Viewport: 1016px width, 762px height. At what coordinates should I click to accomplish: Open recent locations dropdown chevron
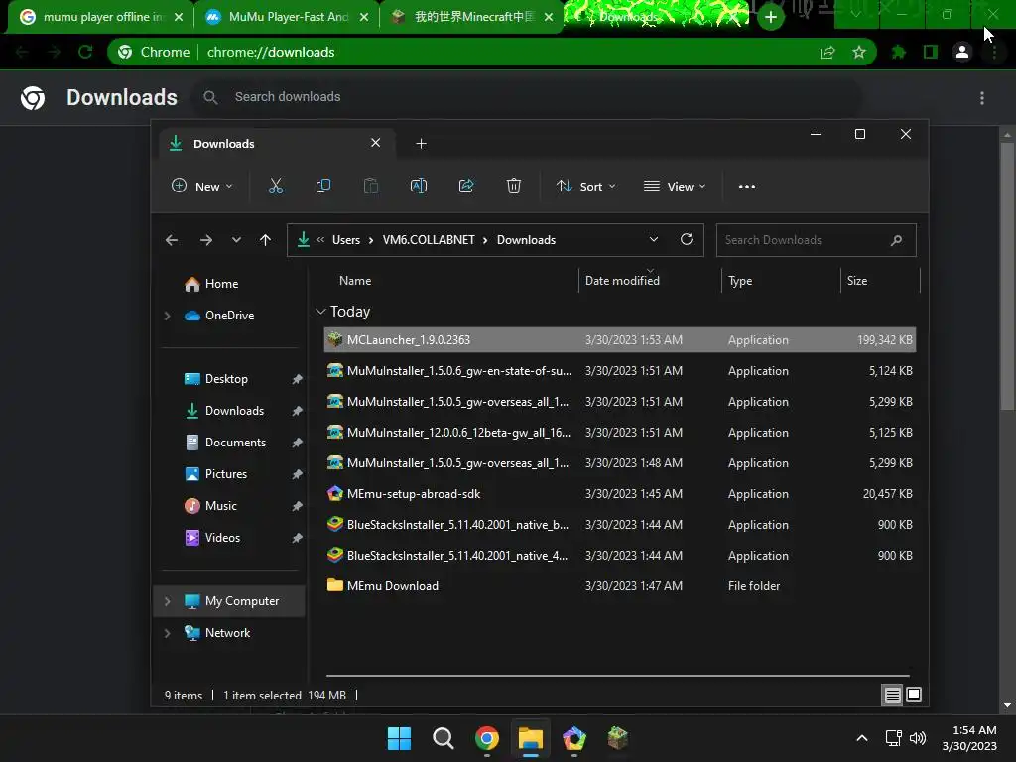(236, 240)
